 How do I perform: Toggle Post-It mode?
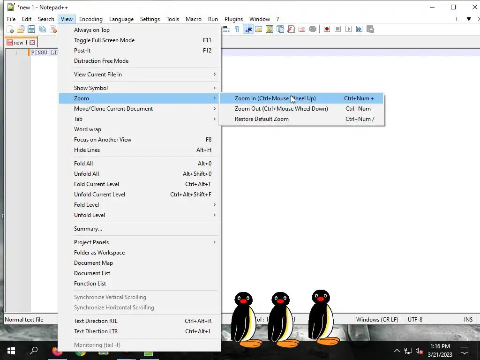[140, 51]
